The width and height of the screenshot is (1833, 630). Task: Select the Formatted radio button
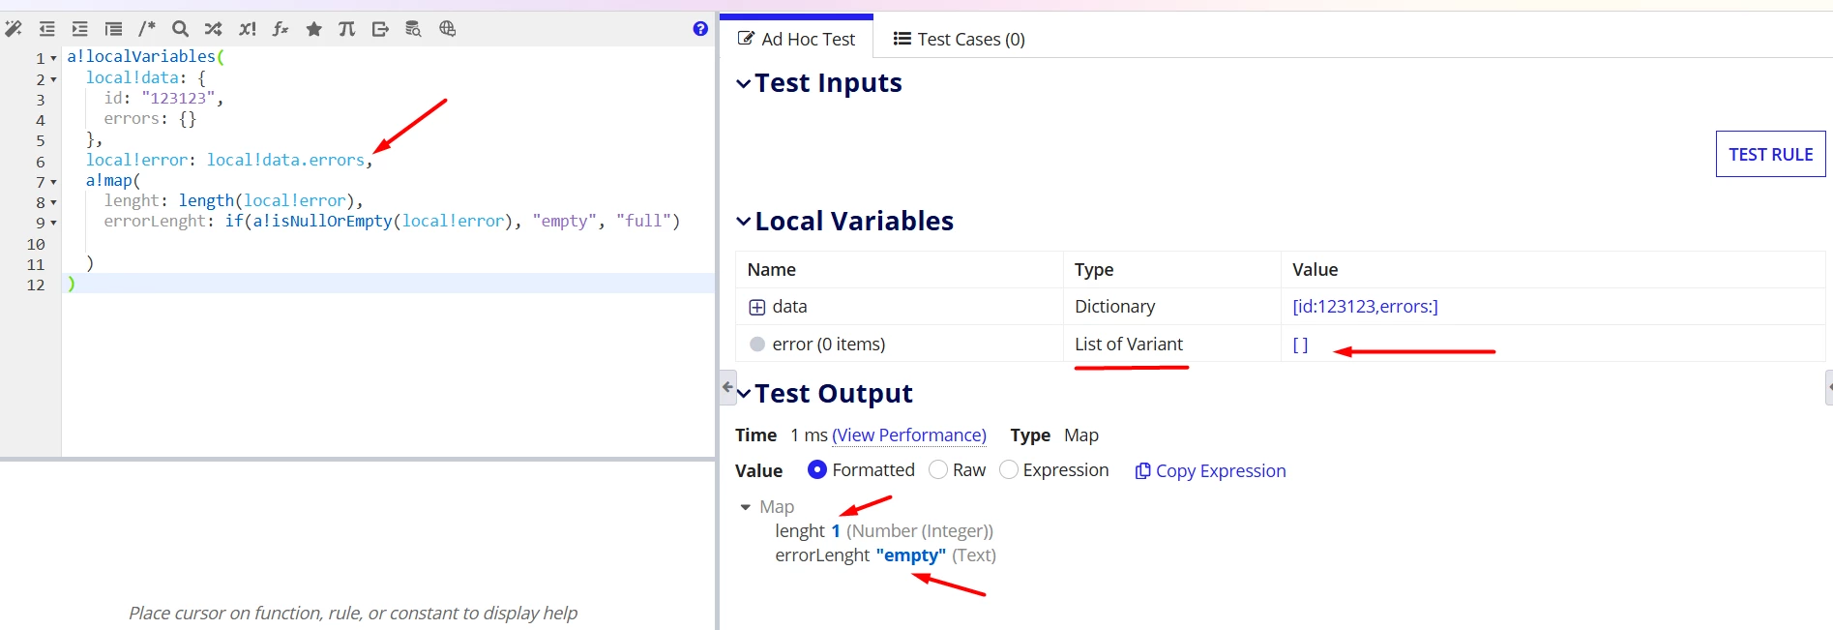click(x=817, y=469)
